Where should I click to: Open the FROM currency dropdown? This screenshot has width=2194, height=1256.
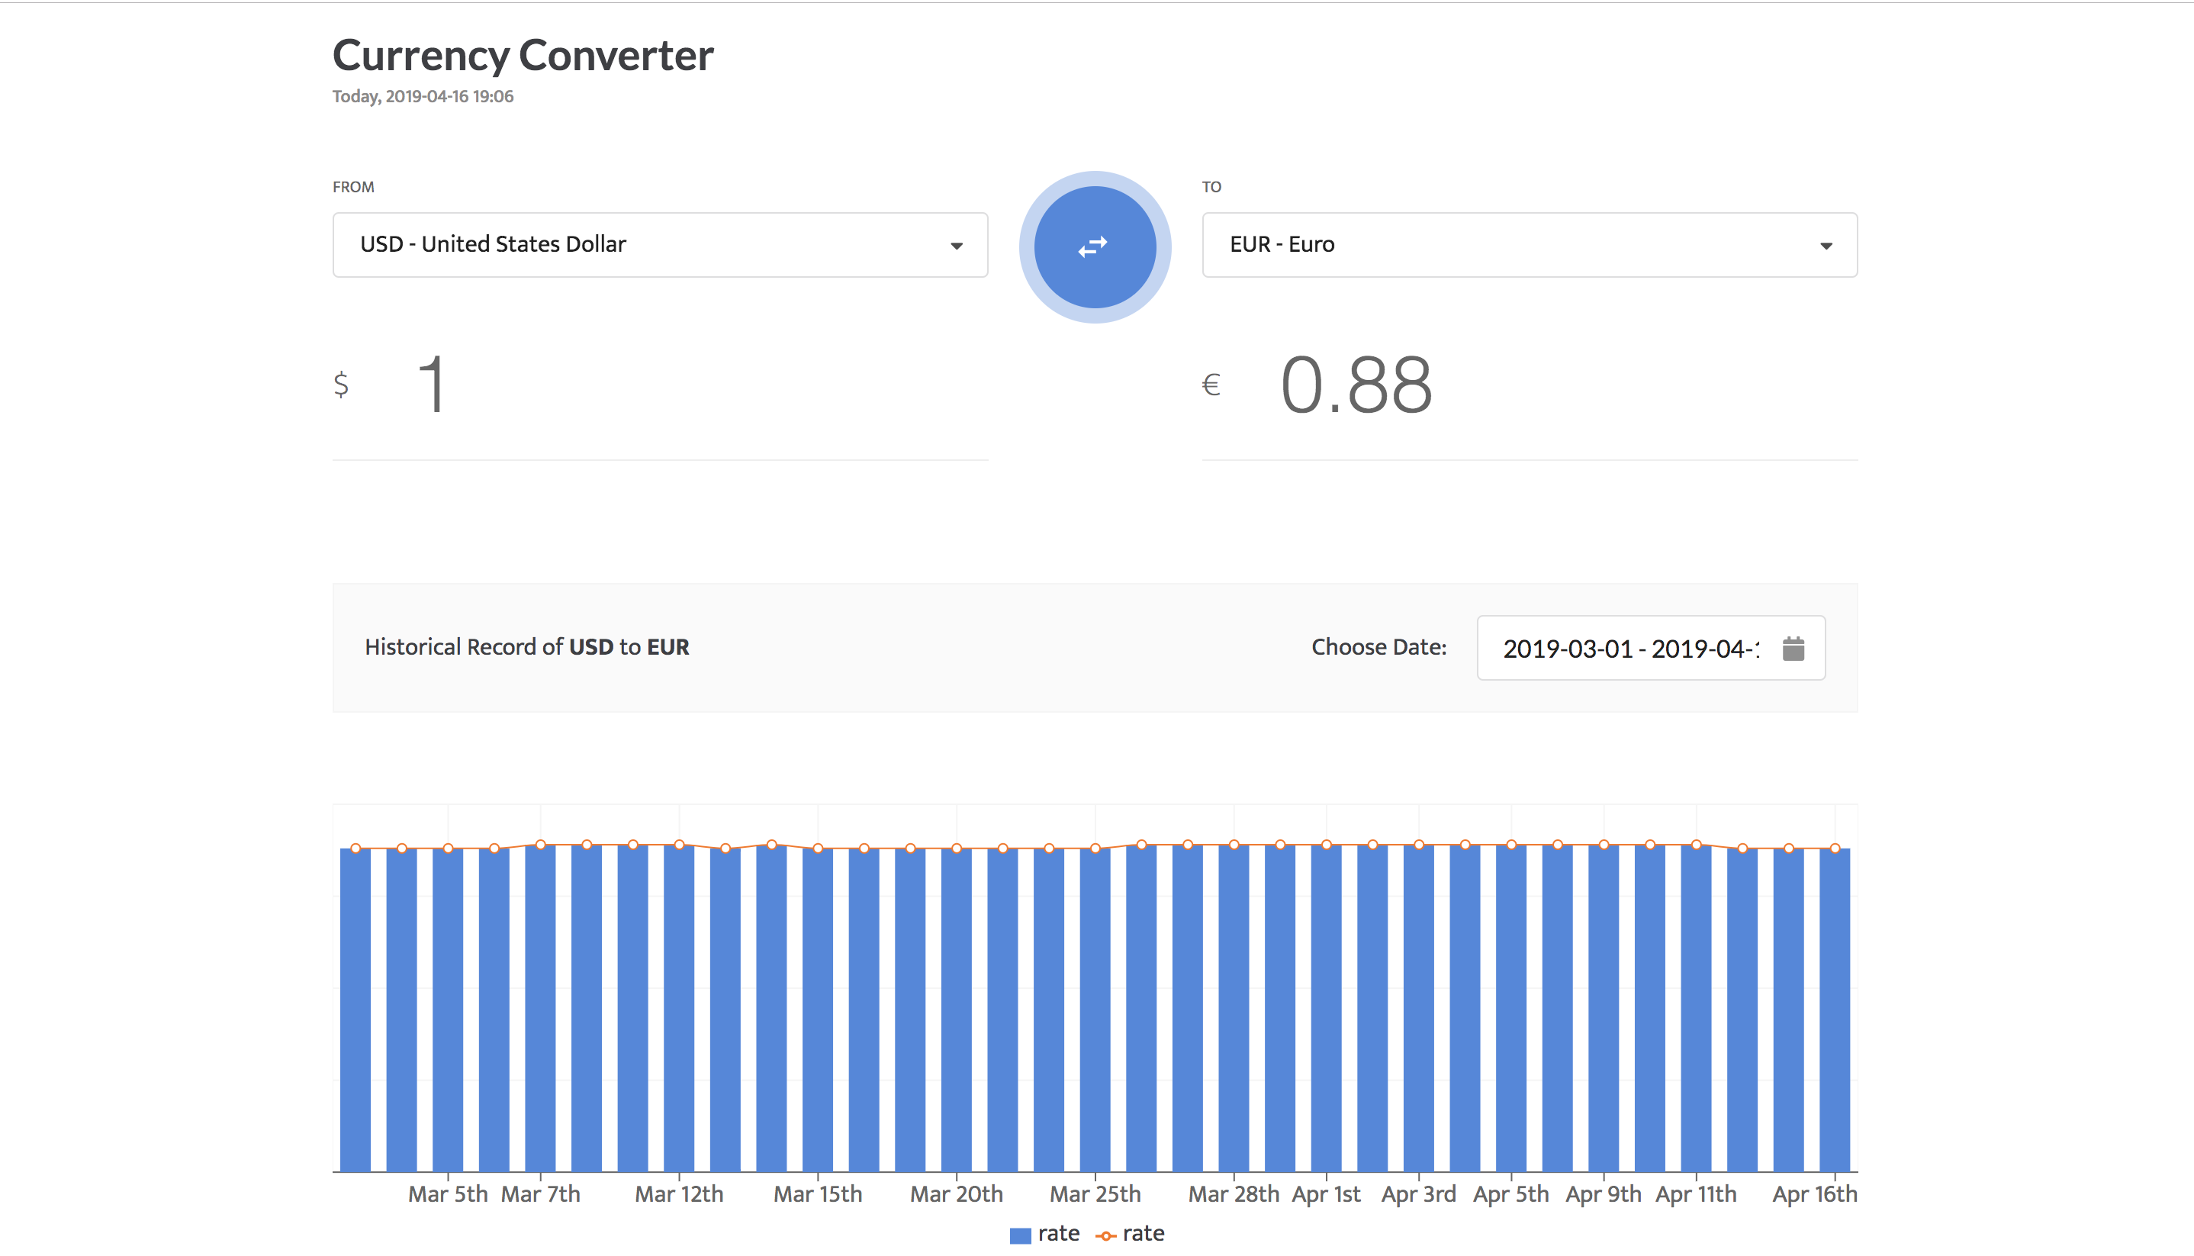click(660, 245)
